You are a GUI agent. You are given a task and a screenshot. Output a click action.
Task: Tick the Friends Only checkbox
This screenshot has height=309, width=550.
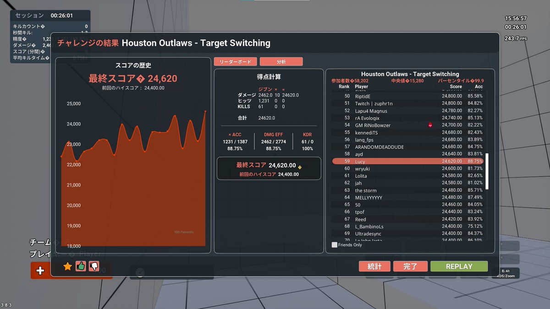point(335,245)
